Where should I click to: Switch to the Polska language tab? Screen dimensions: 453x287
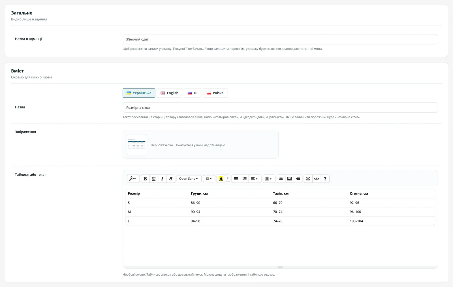coord(215,93)
